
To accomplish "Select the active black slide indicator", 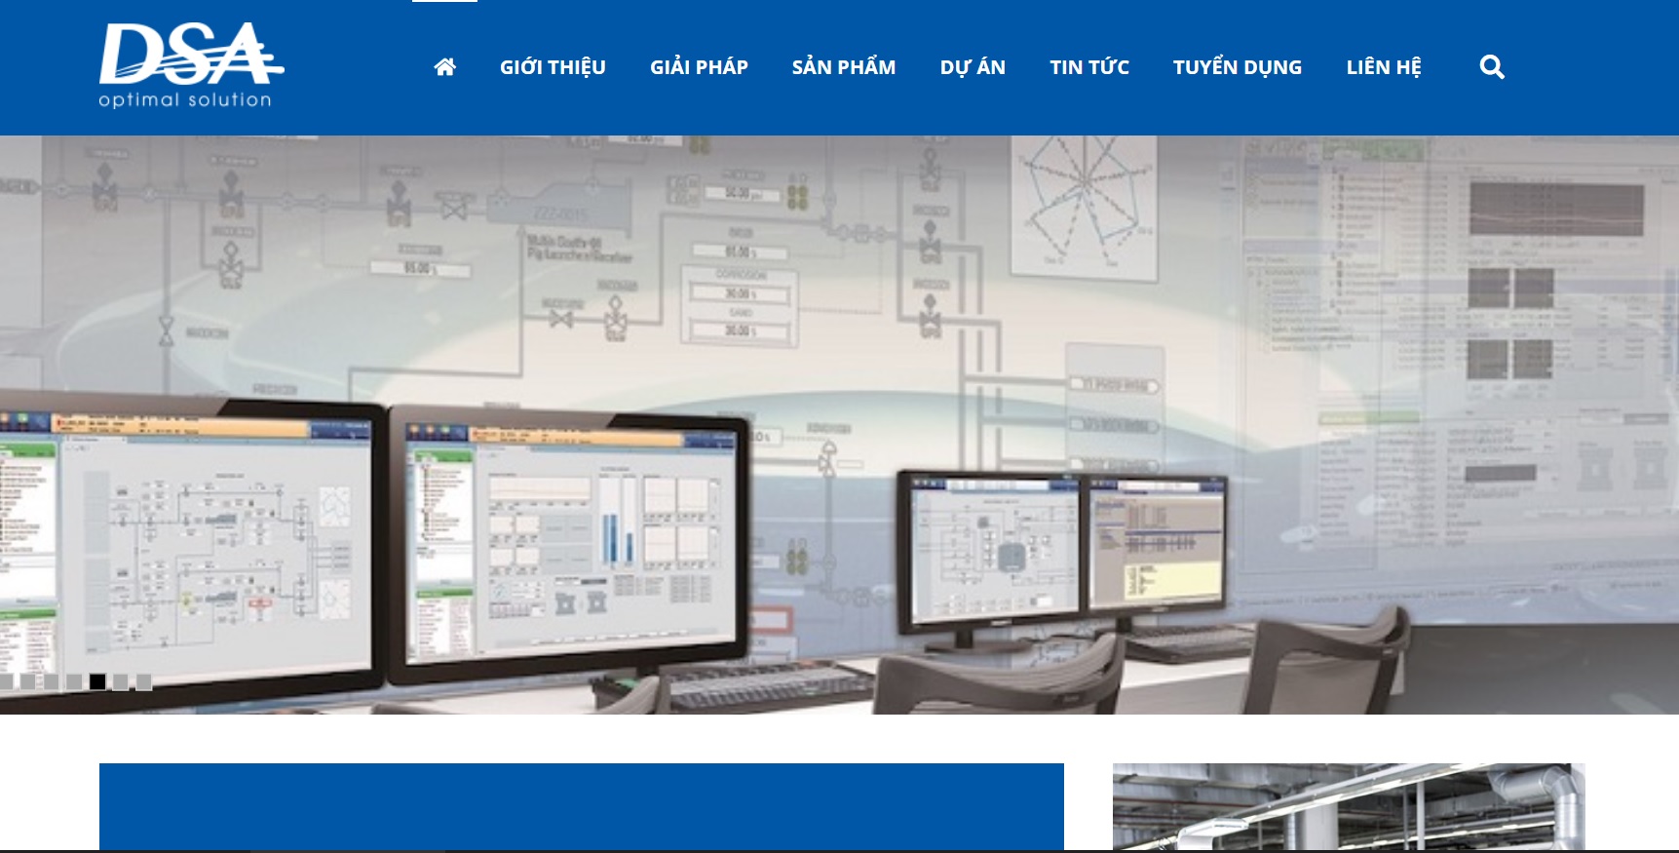I will (97, 682).
